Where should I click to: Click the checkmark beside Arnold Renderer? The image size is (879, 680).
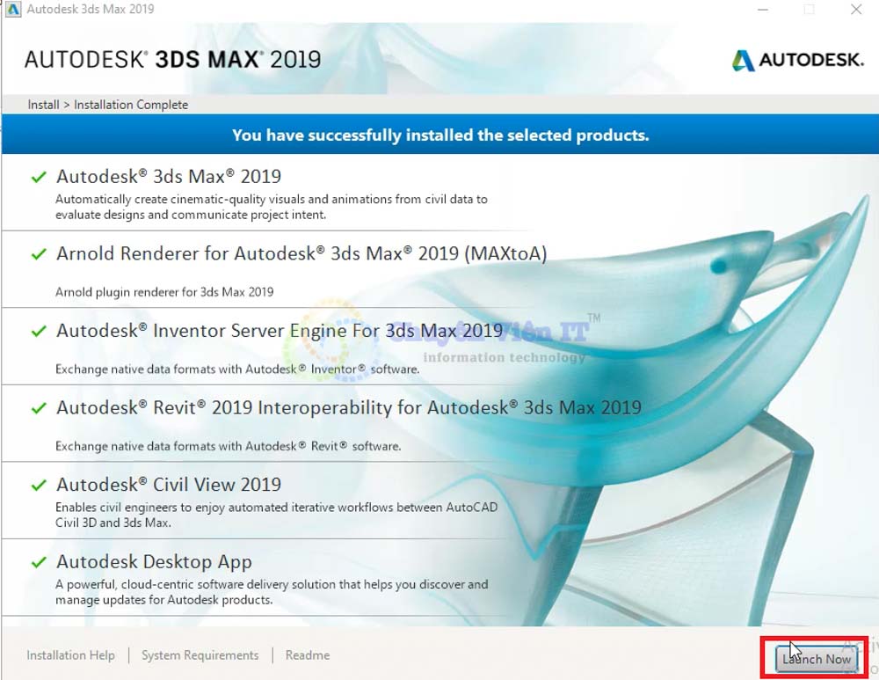pos(39,254)
